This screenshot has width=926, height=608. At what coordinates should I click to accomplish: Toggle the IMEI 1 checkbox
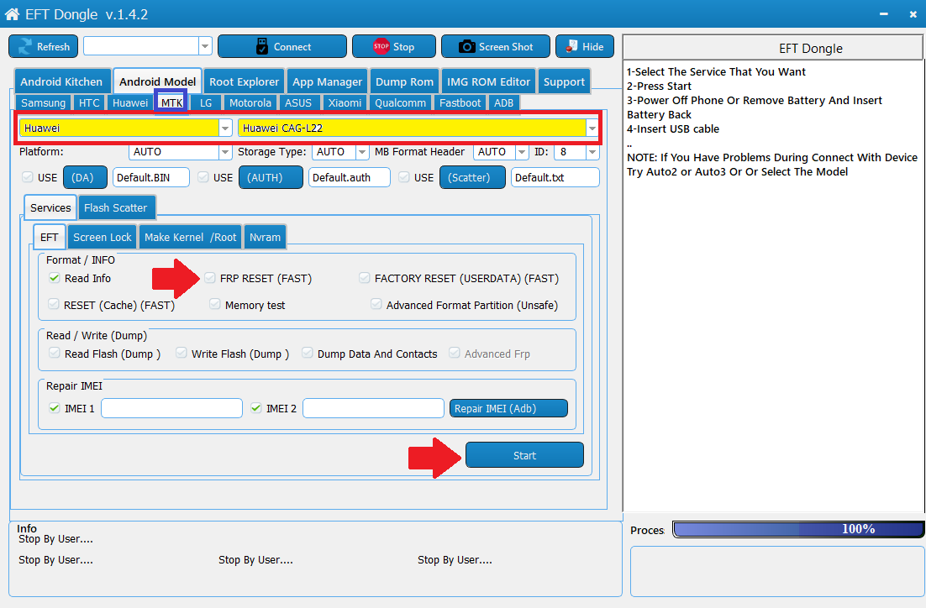(55, 408)
